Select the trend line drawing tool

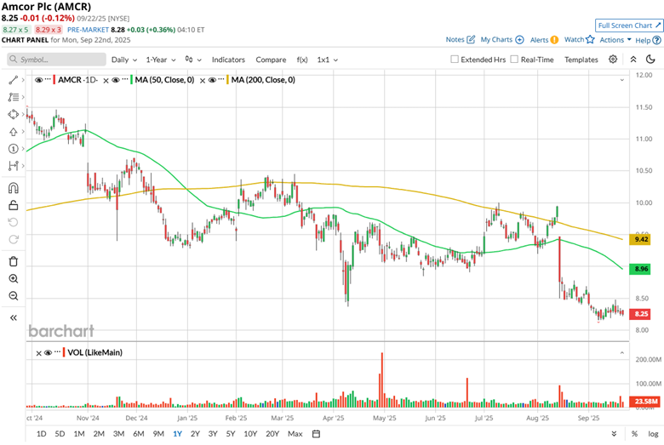click(13, 80)
